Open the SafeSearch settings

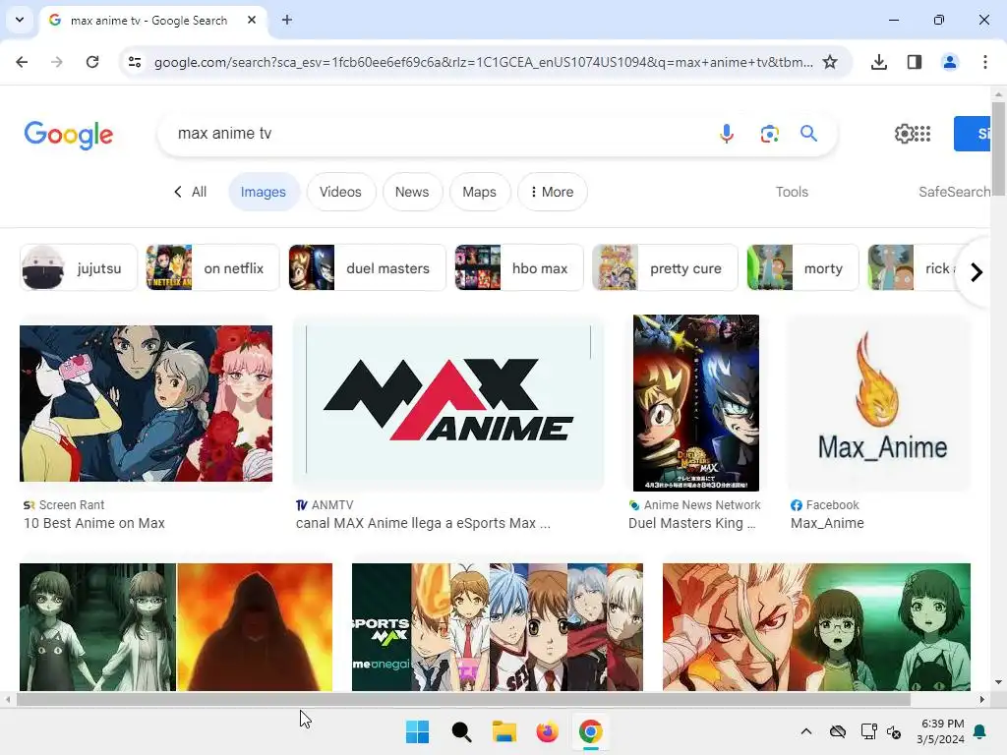tap(954, 192)
